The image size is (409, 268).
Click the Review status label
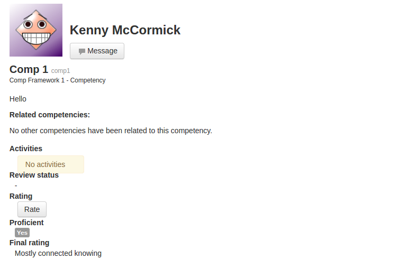click(34, 175)
